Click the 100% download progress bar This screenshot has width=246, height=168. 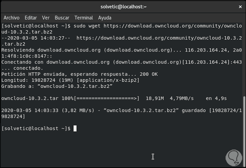pyautogui.click(x=106, y=98)
